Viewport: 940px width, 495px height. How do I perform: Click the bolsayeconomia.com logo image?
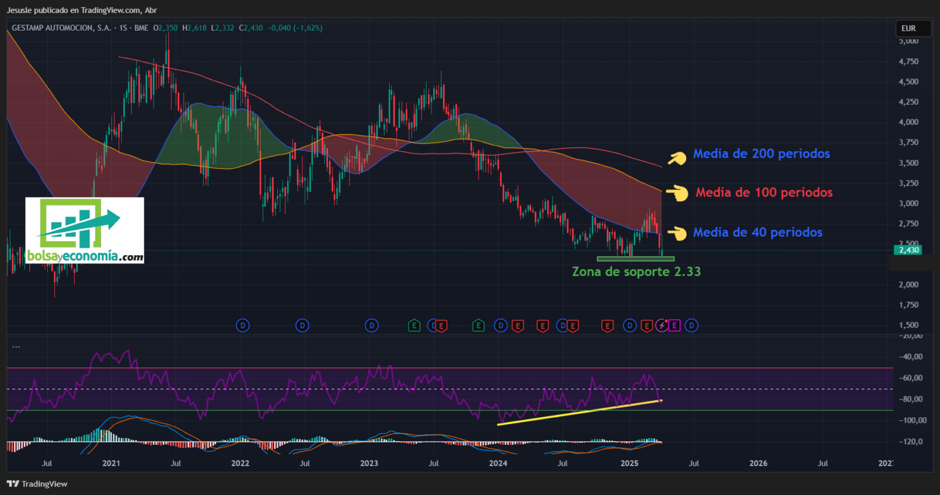point(84,230)
